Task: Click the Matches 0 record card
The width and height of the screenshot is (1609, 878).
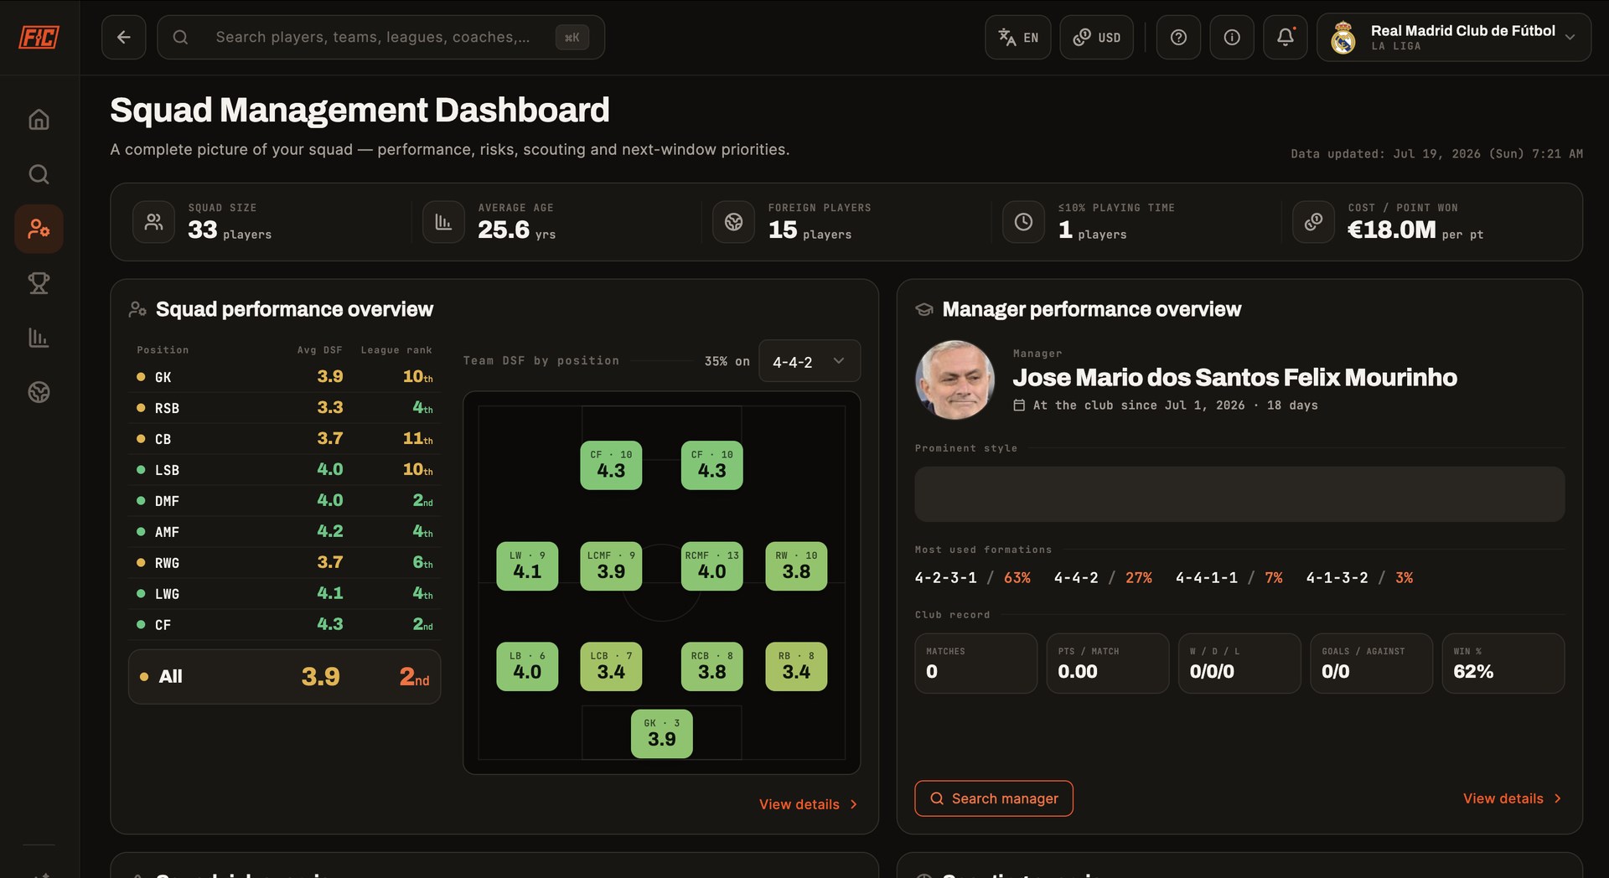Action: (976, 664)
